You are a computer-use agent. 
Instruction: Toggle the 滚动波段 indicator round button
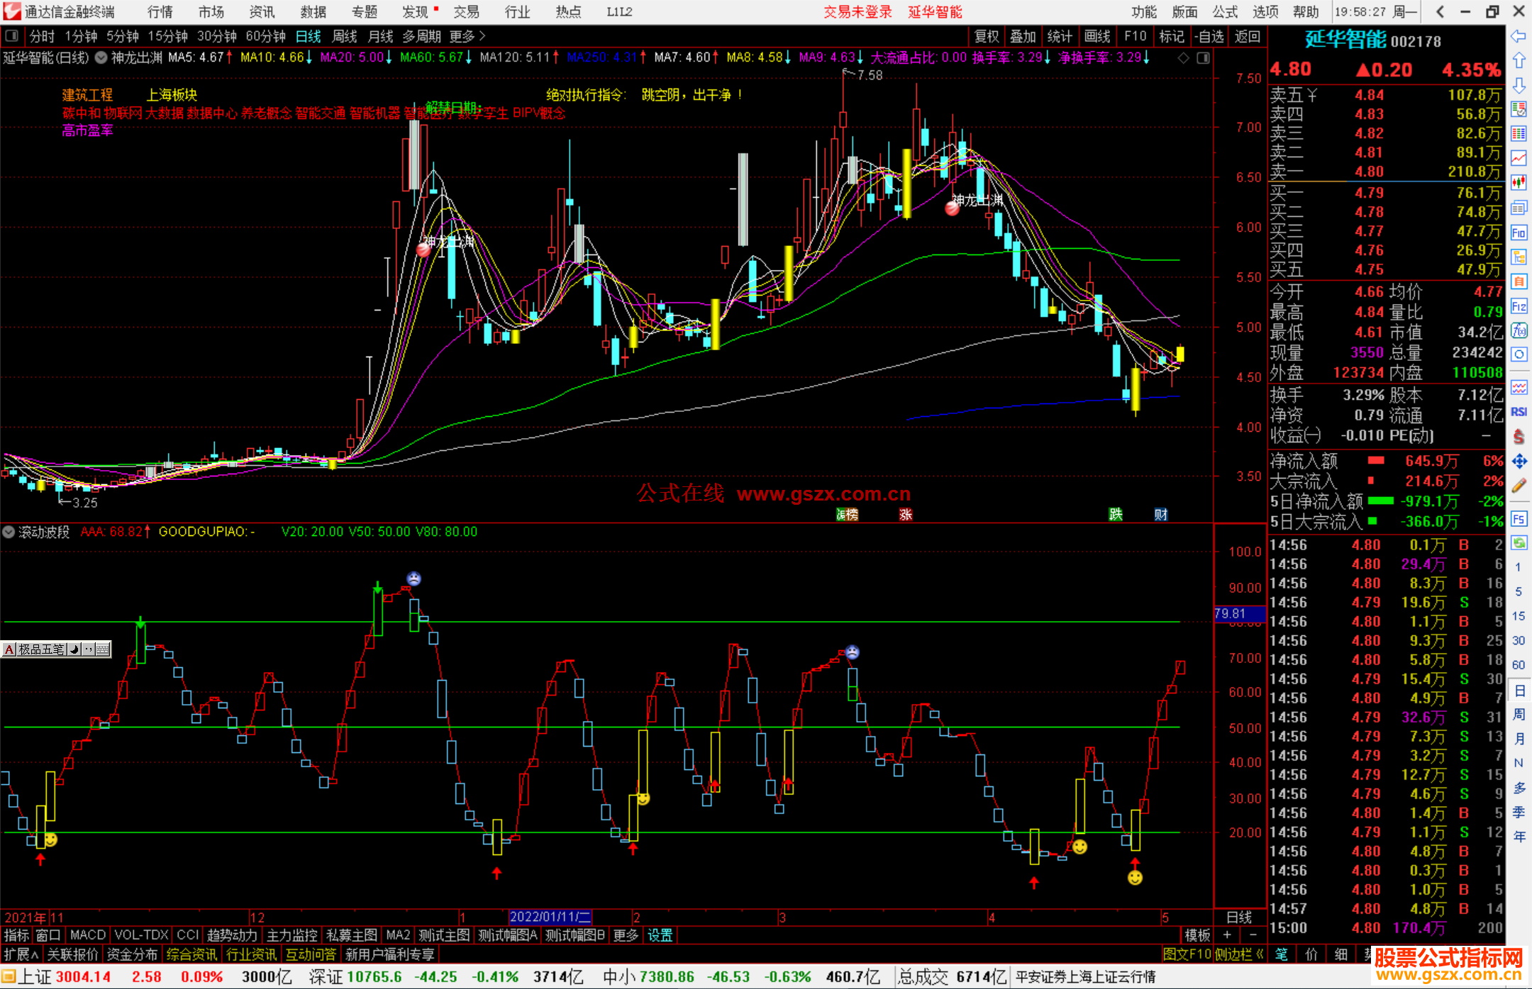point(9,532)
